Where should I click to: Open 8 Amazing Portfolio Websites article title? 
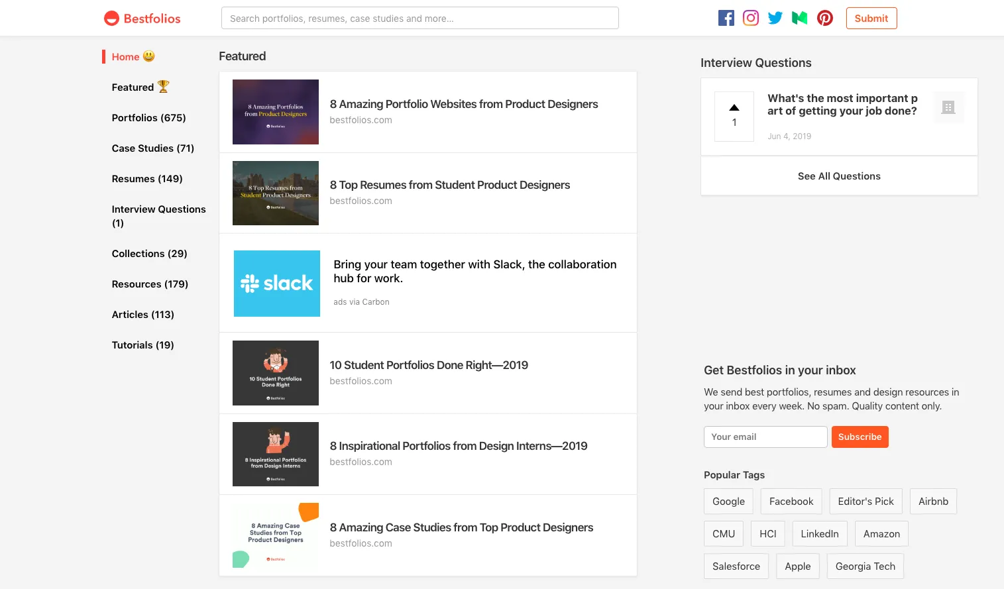click(464, 104)
